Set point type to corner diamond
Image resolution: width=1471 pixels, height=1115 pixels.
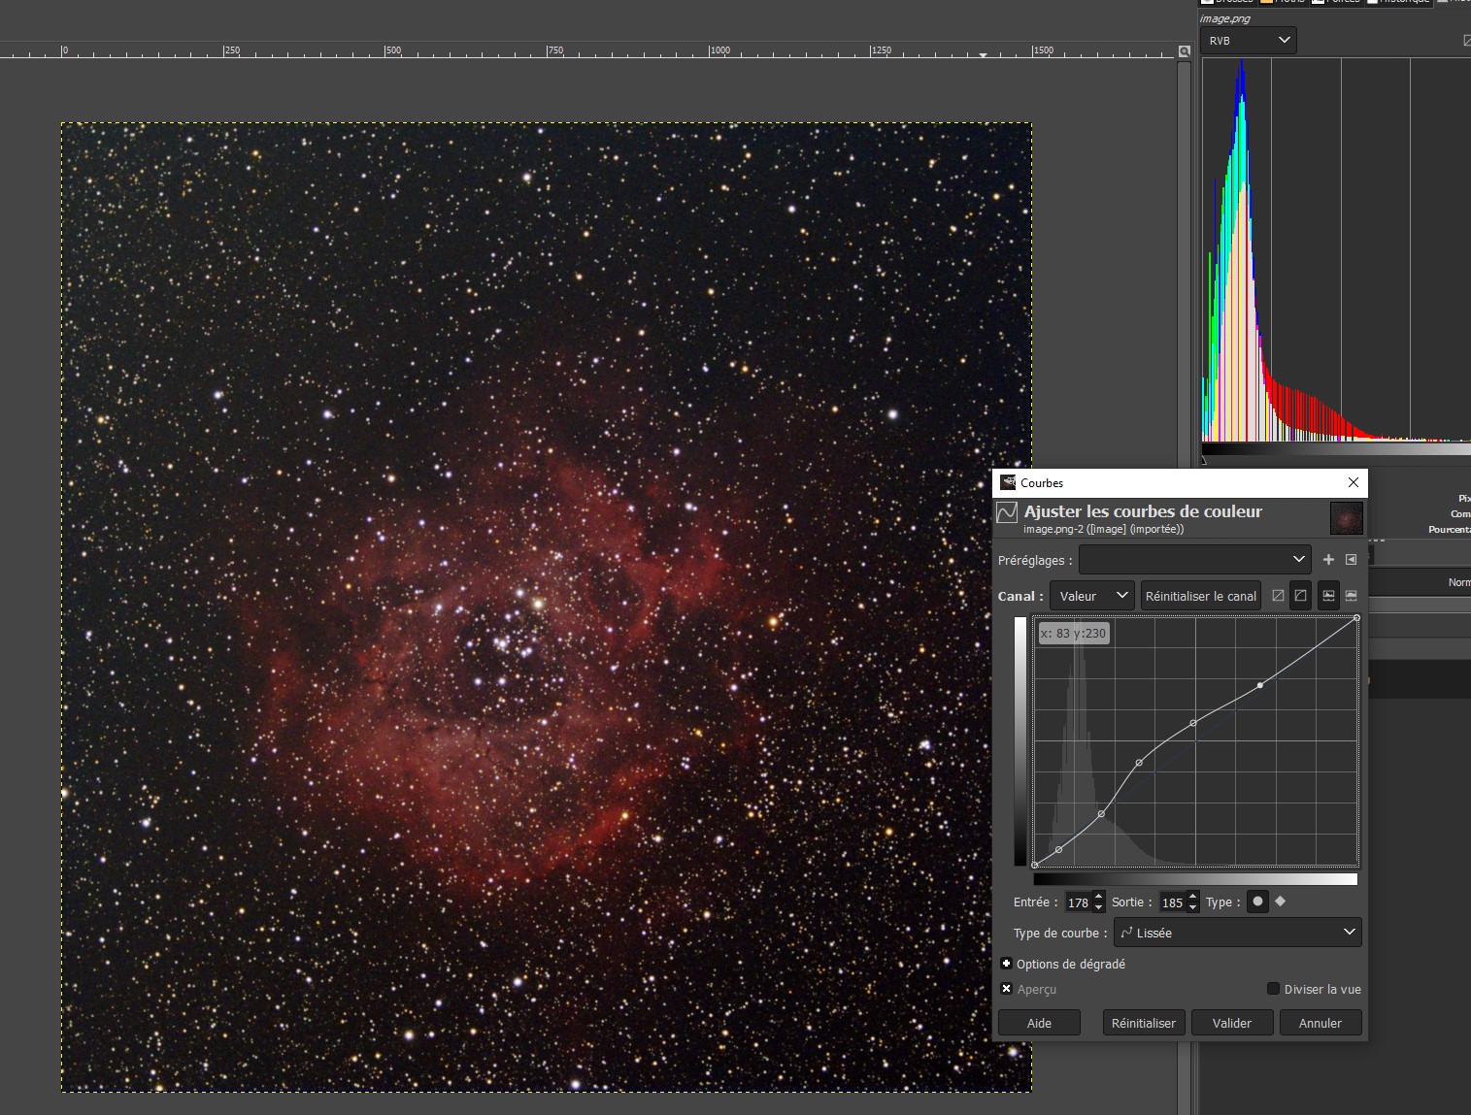coord(1280,902)
